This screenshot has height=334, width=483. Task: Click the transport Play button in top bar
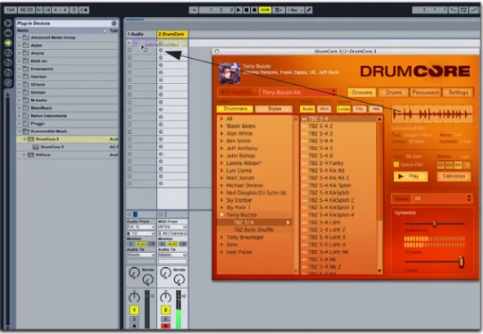pyautogui.click(x=239, y=10)
